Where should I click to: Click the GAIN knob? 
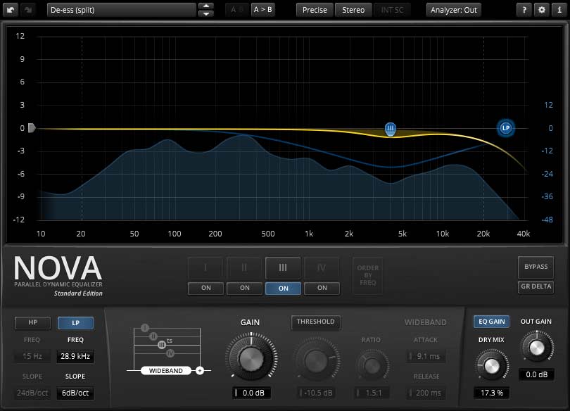pos(251,359)
